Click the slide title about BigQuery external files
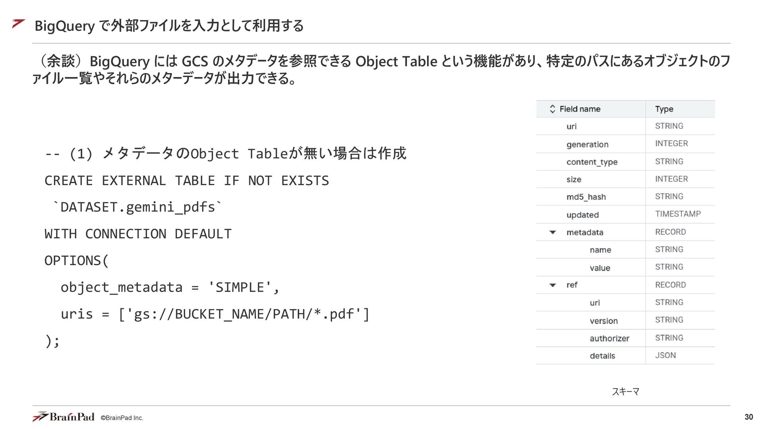Image resolution: width=763 pixels, height=429 pixels. 169,26
